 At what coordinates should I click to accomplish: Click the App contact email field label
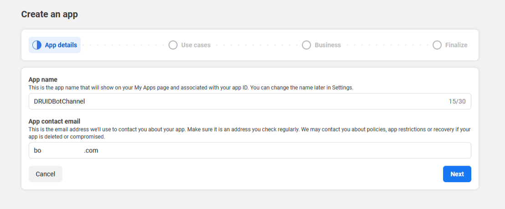coord(54,121)
